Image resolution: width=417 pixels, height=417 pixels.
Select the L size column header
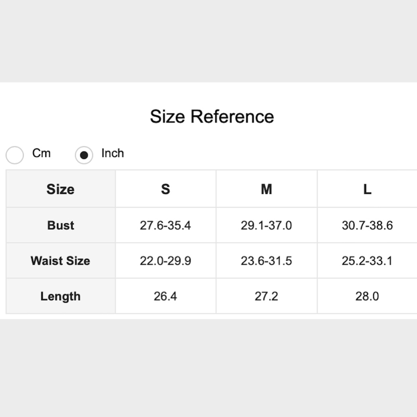(367, 189)
